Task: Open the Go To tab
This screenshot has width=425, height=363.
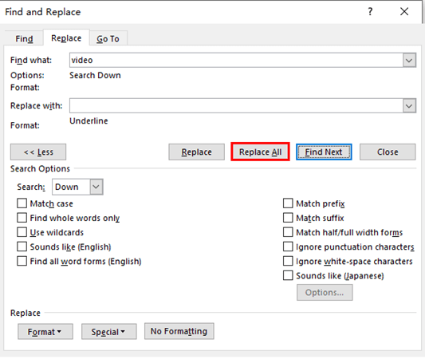Action: (108, 39)
